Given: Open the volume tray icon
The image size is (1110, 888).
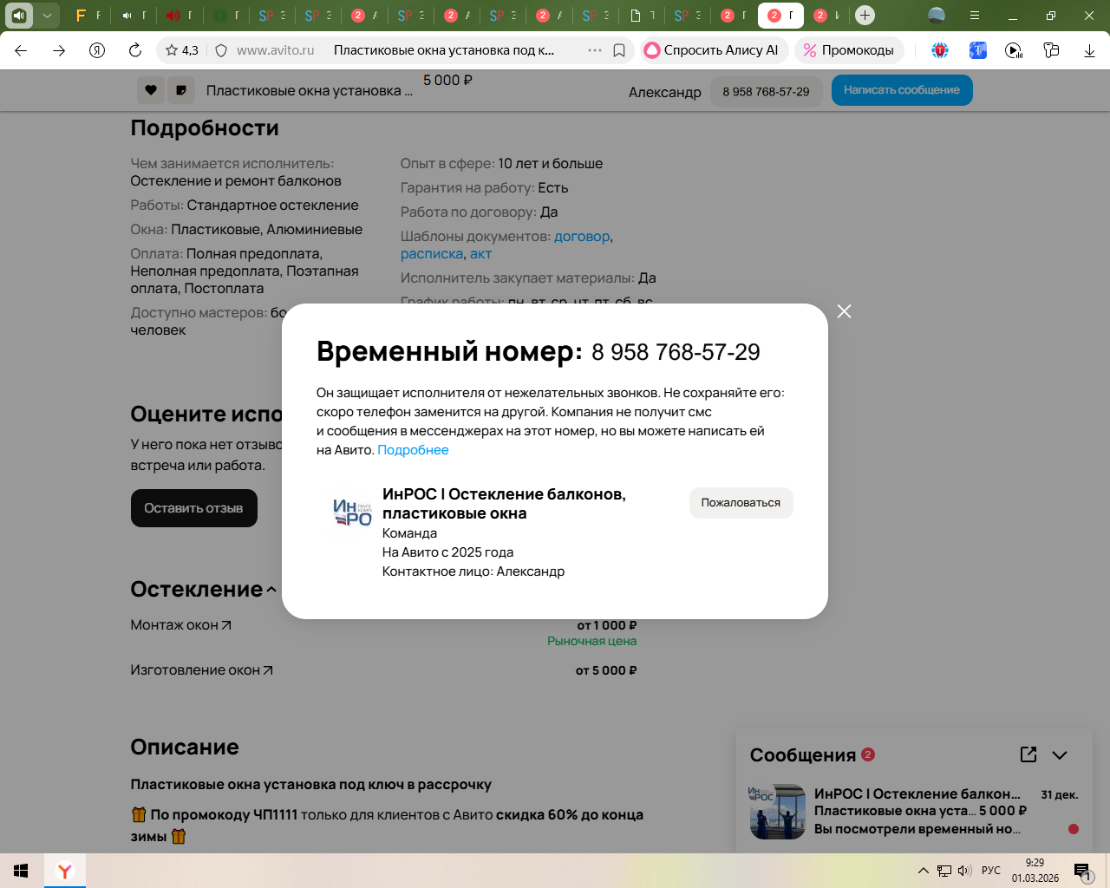Looking at the screenshot, I should tap(965, 871).
